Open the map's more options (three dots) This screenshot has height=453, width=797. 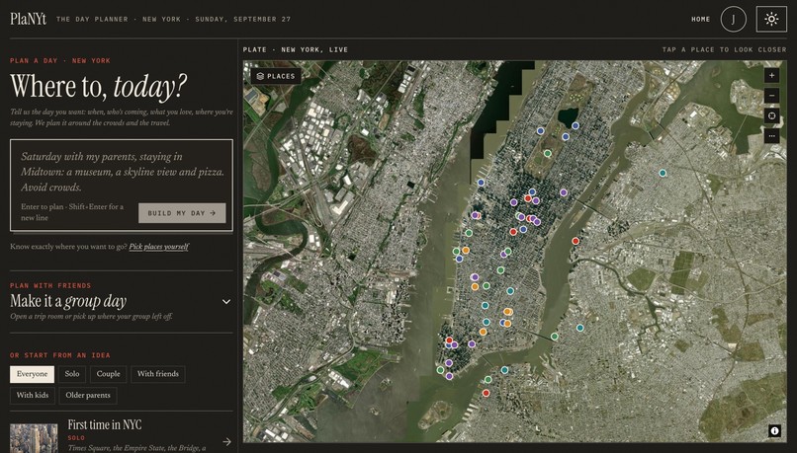[x=771, y=135]
